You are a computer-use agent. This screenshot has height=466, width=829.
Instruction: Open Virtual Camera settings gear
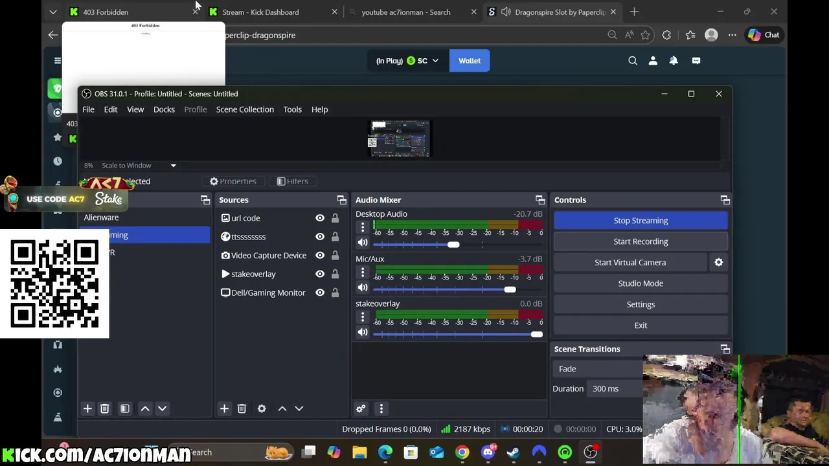coord(718,262)
